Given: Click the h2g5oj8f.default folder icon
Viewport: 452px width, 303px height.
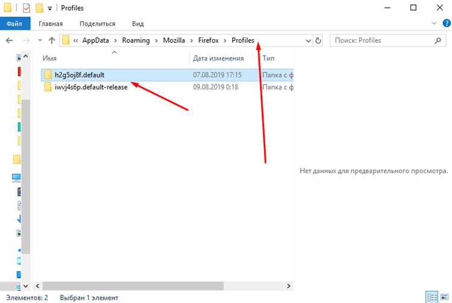Looking at the screenshot, I should coord(48,75).
